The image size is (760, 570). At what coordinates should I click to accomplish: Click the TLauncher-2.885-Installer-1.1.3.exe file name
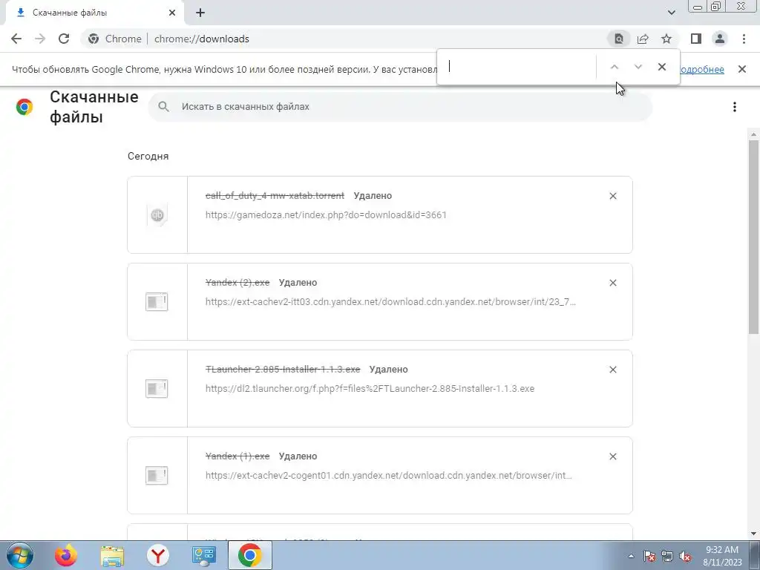[x=283, y=370]
